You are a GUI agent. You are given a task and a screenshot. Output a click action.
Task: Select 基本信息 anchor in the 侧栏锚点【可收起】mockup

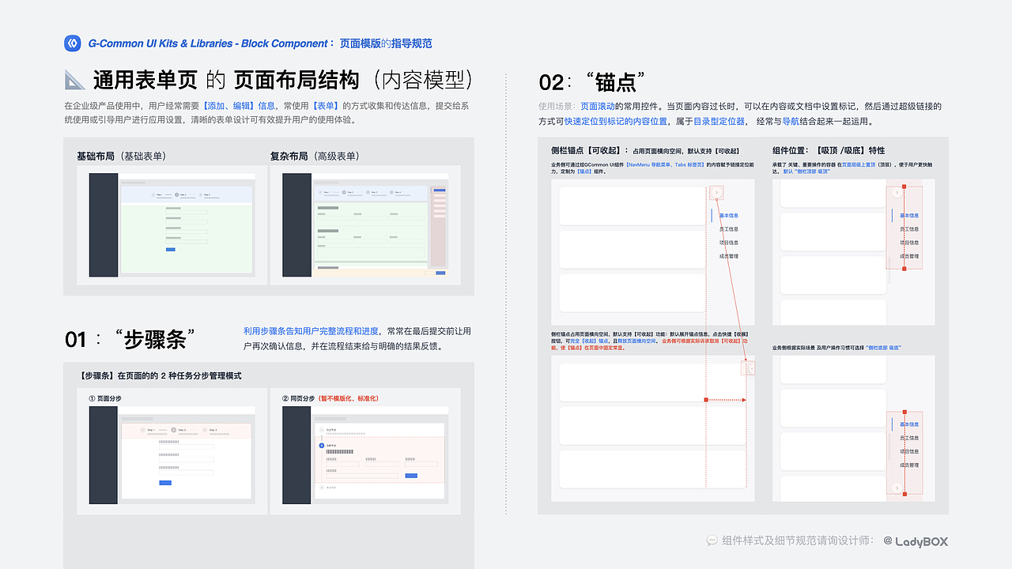[x=729, y=215]
